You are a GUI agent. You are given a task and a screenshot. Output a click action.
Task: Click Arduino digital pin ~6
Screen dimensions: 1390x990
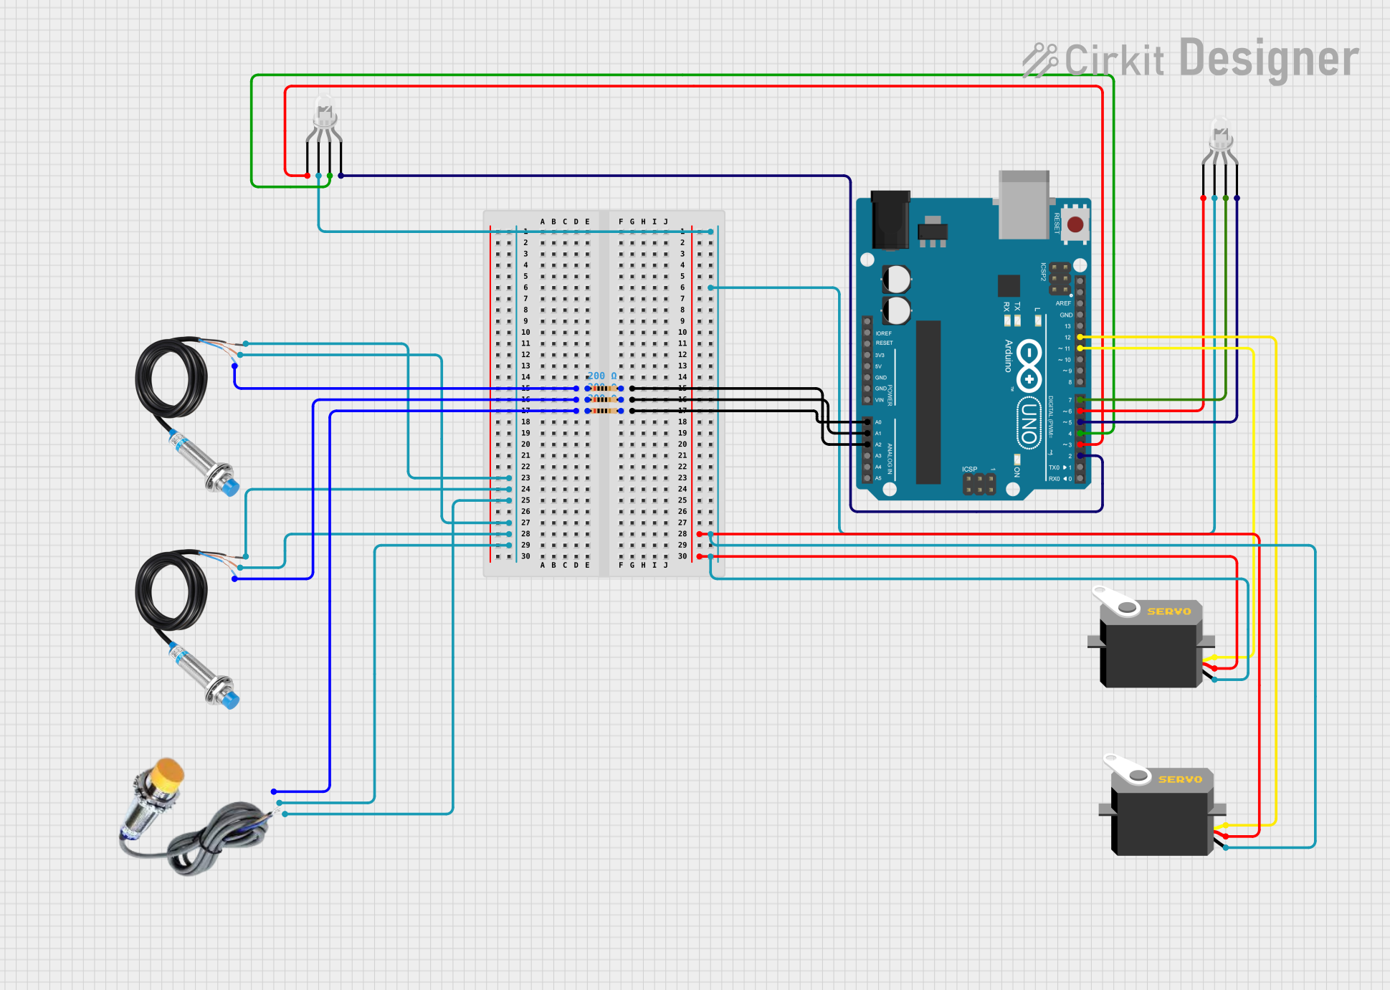tap(1080, 411)
